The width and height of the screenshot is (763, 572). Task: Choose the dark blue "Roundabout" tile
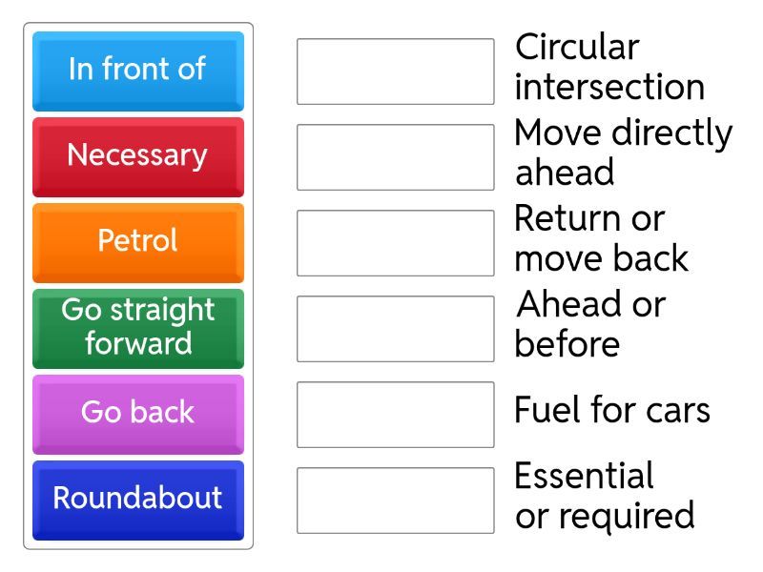(137, 500)
